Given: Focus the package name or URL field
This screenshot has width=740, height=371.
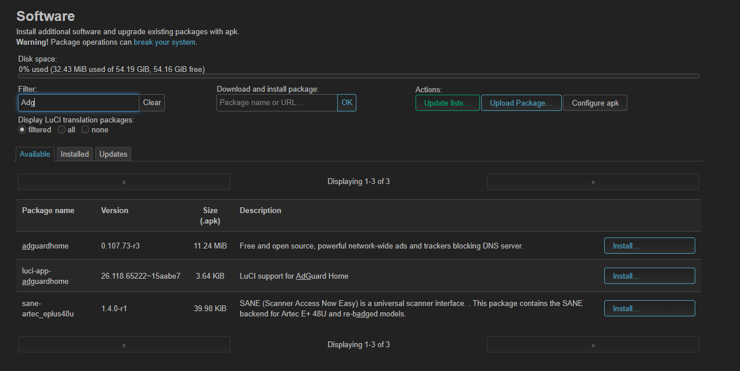Looking at the screenshot, I should (277, 103).
